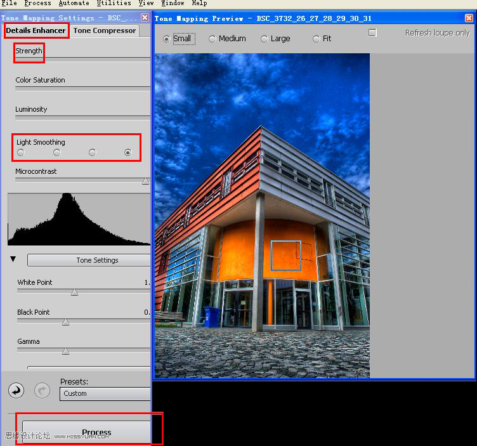Choose the second Light Smoothing option
The image size is (477, 446).
click(56, 152)
